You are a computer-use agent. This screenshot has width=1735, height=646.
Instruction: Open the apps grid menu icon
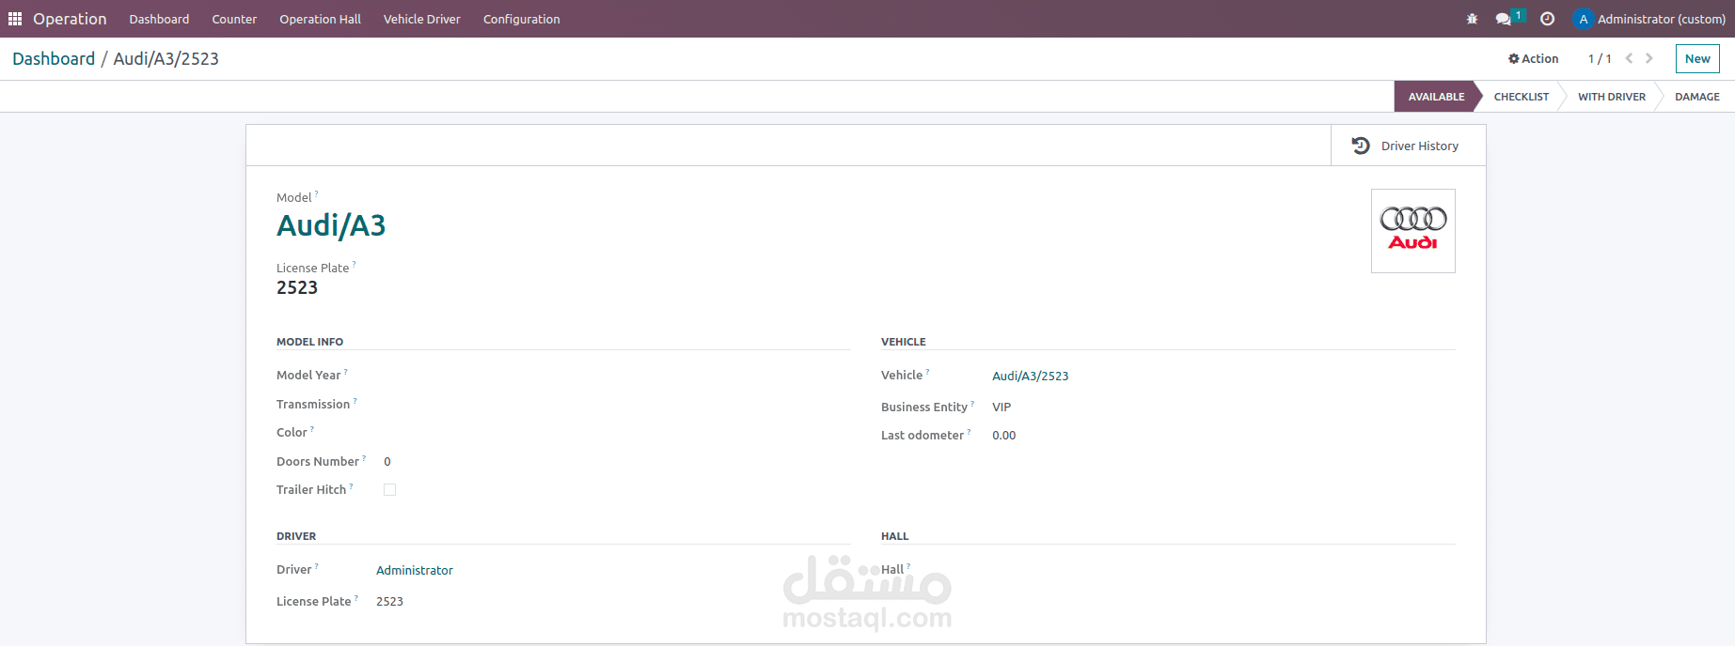pyautogui.click(x=15, y=19)
